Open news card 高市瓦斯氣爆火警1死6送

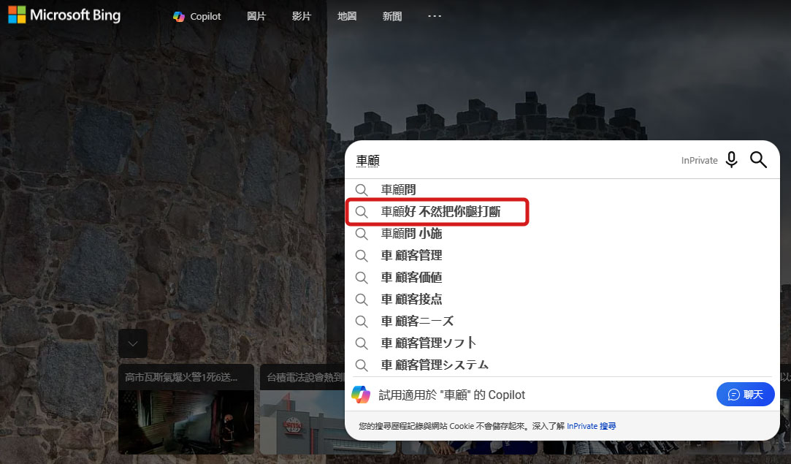pyautogui.click(x=186, y=409)
